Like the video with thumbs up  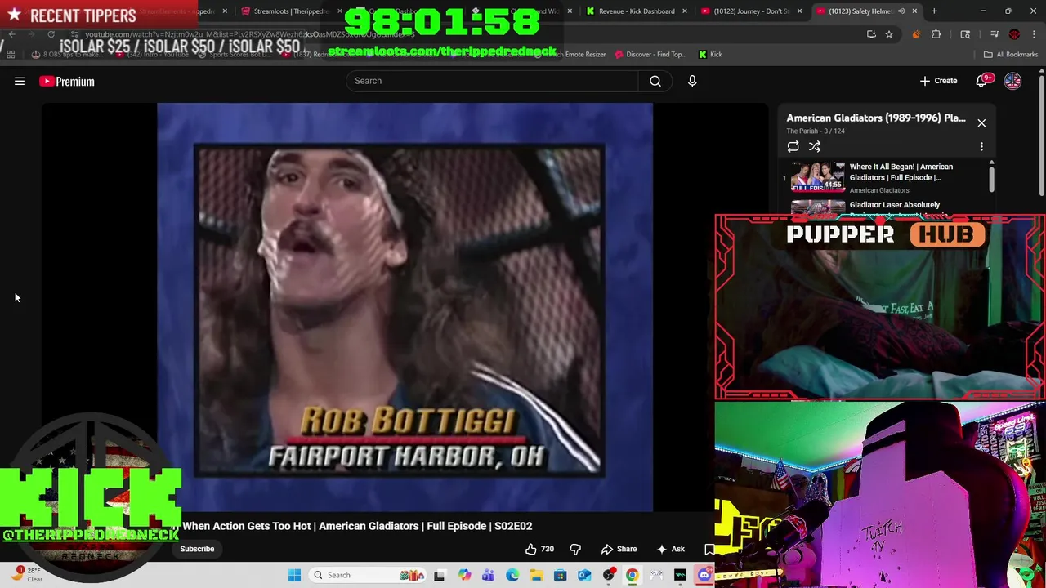coord(539,549)
